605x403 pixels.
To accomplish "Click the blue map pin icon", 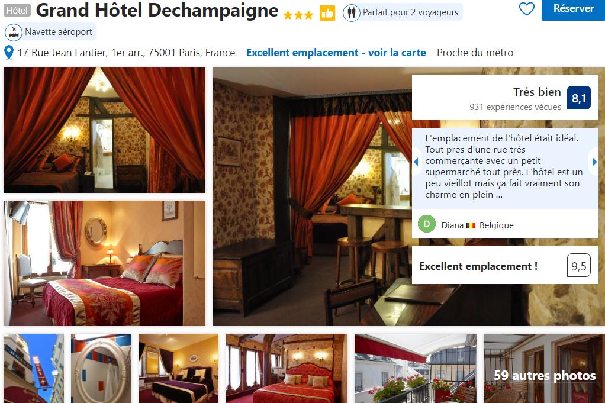I will coord(8,53).
